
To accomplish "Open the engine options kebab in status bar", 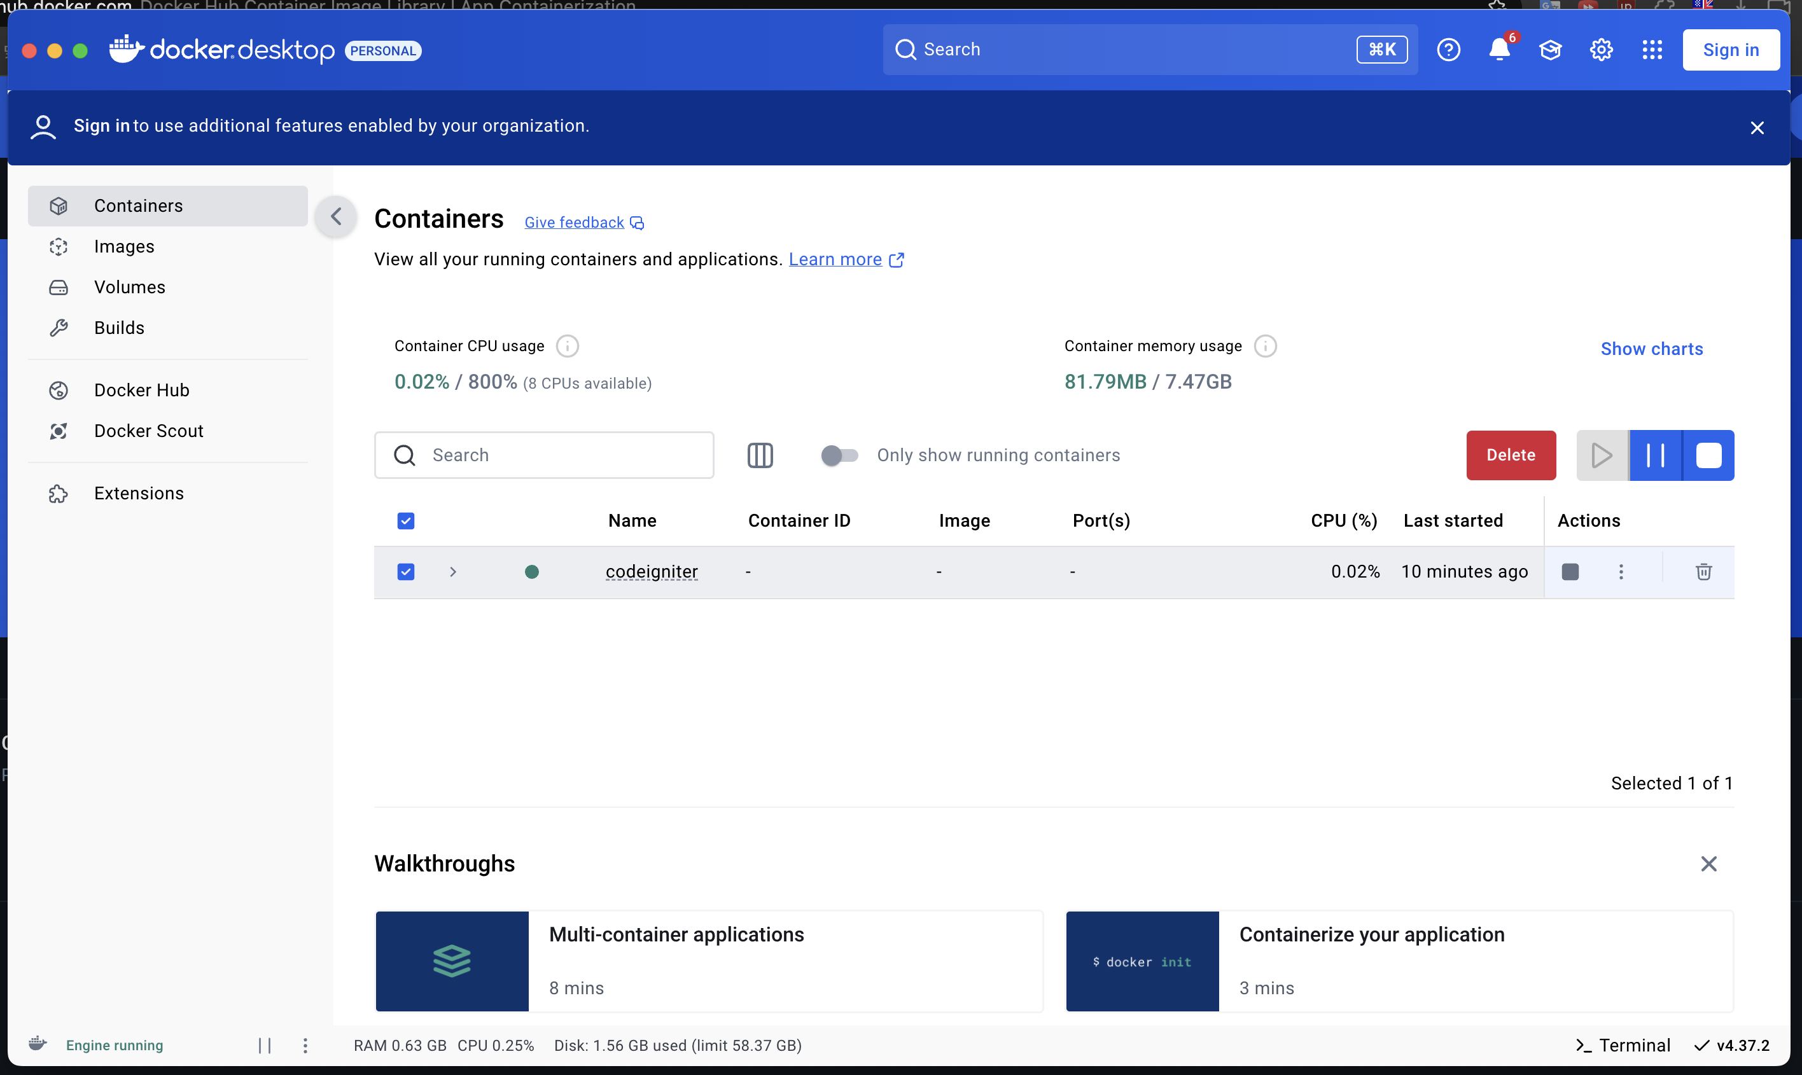I will click(x=305, y=1045).
